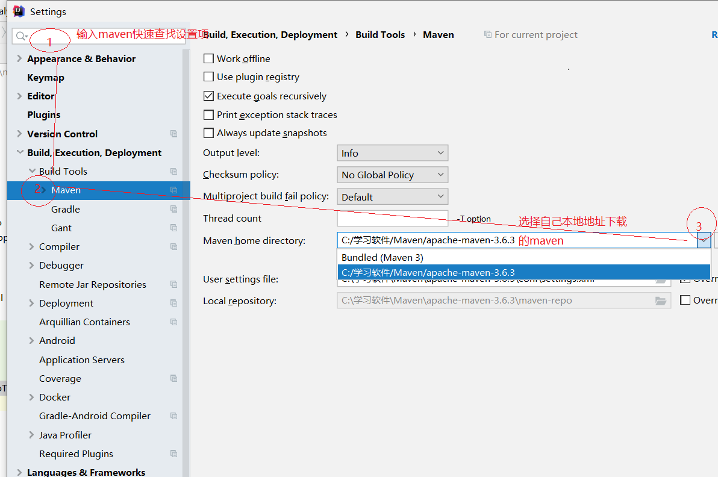Click the Maven home directory text field
718x477 pixels.
click(x=517, y=240)
